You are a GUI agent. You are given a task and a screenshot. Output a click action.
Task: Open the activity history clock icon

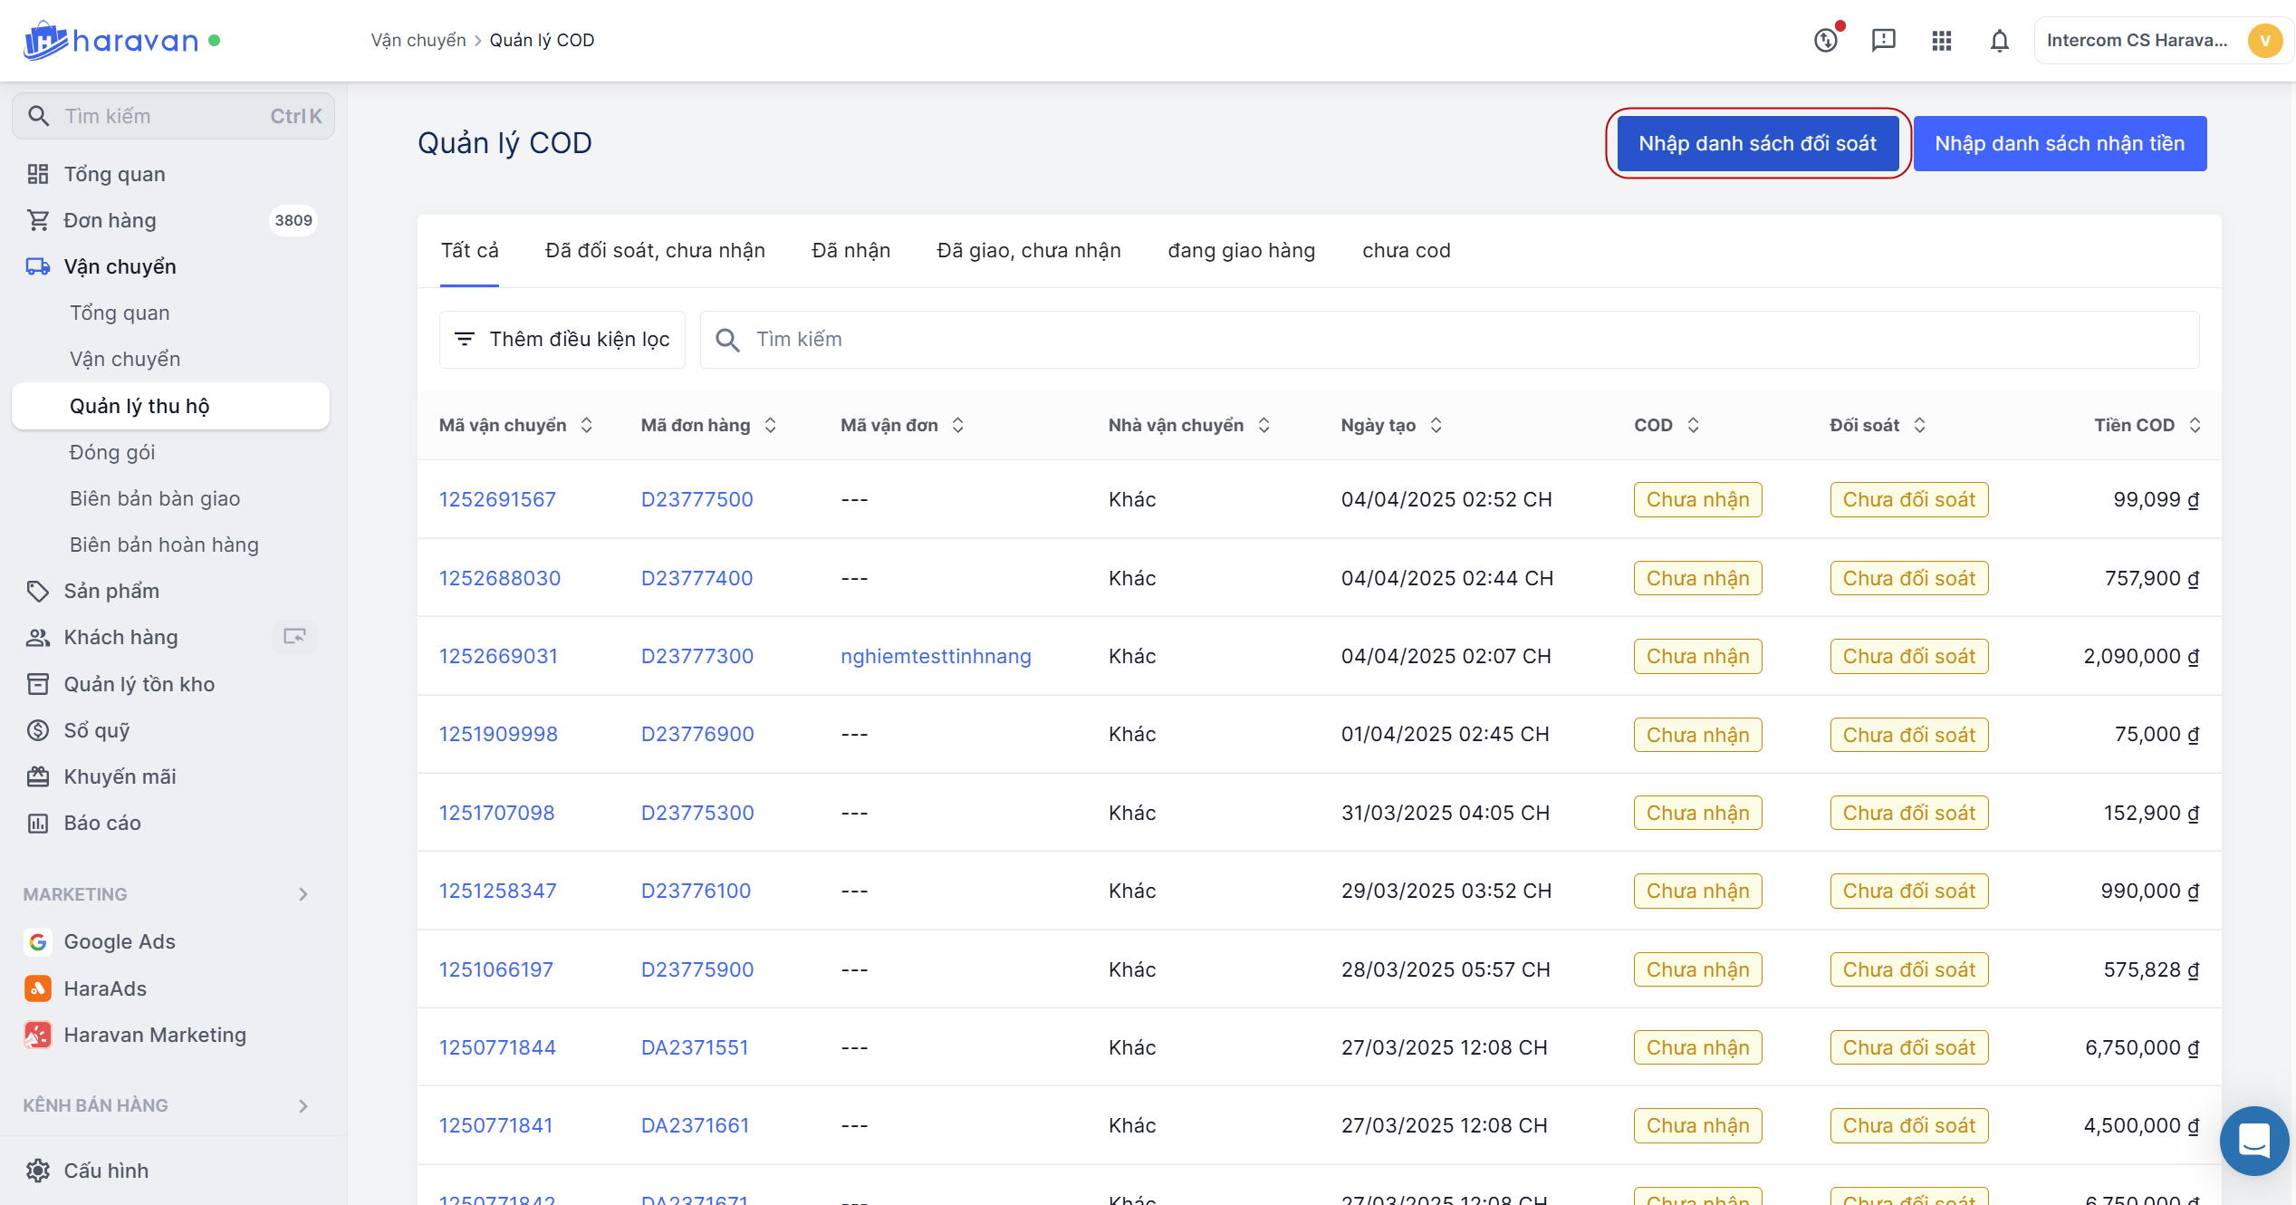(x=1826, y=41)
